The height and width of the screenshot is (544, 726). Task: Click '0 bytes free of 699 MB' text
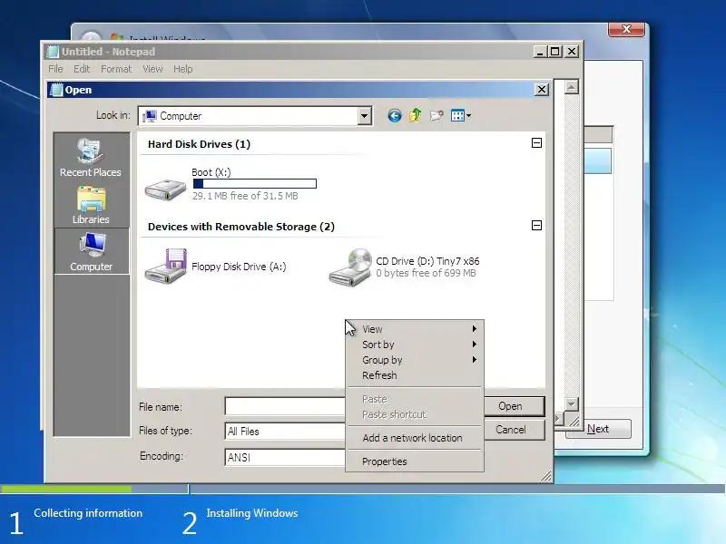click(426, 273)
